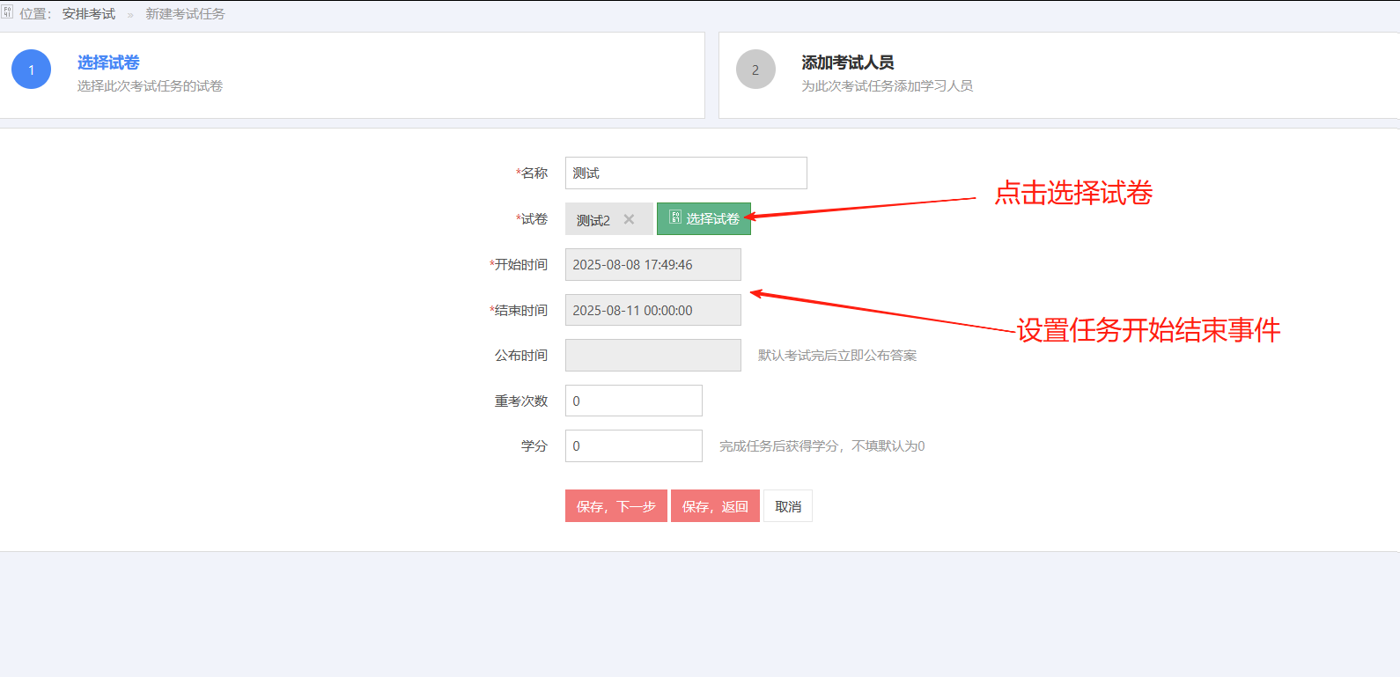Click the location icon before 位置
Viewport: 1400px width, 677px height.
(7, 12)
